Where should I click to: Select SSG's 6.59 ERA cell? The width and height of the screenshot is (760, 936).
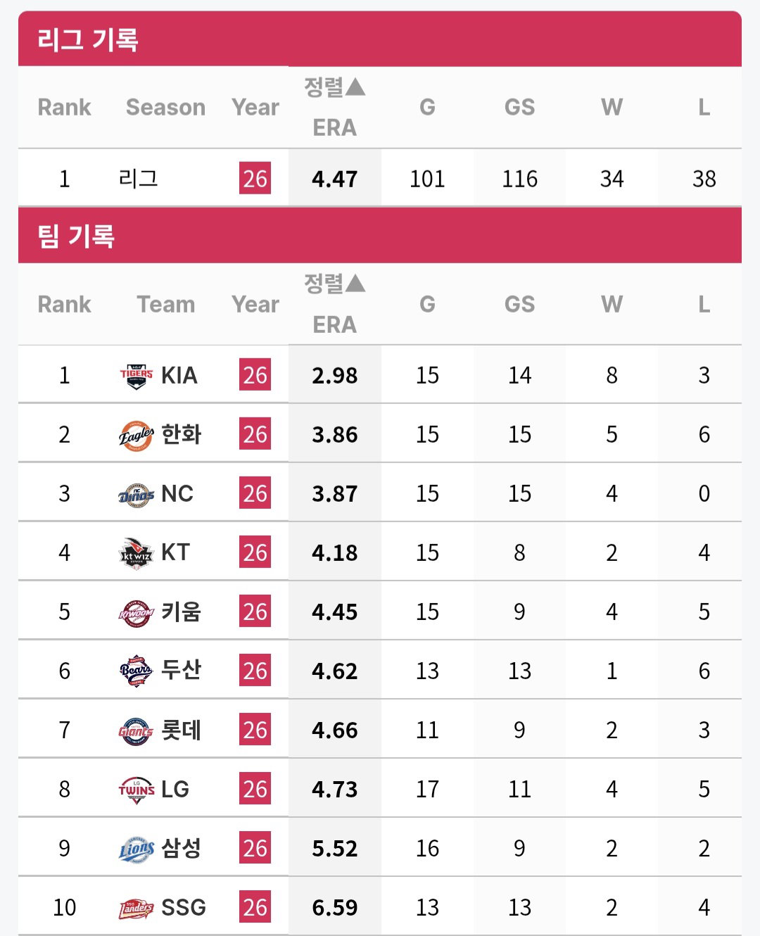click(335, 907)
